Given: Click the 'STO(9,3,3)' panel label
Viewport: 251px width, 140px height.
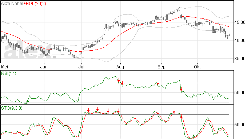Looking at the screenshot, I should tap(12, 108).
